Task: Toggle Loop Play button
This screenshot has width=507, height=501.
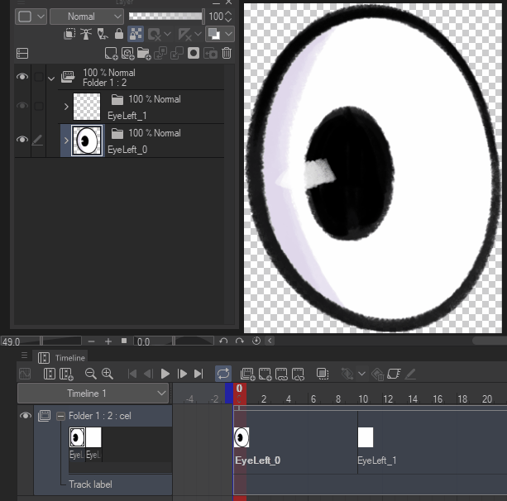Action: click(x=223, y=374)
